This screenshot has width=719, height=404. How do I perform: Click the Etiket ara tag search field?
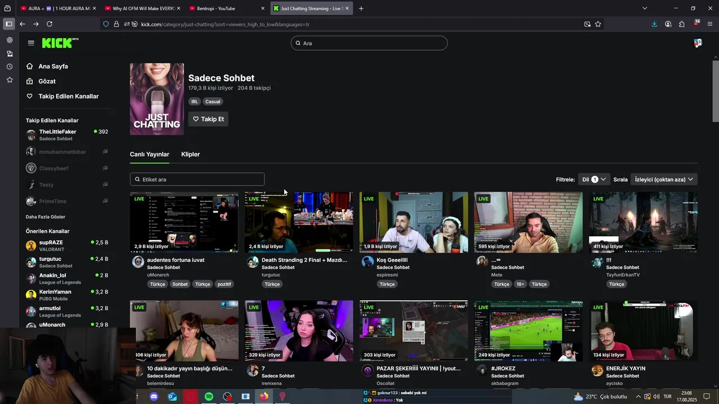click(197, 180)
